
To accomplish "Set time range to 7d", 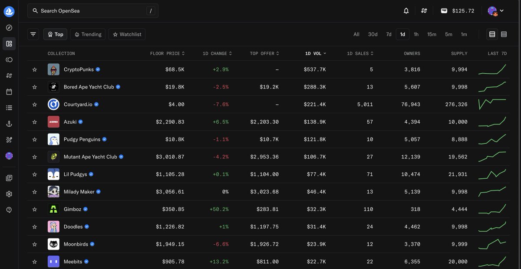I will pos(389,34).
